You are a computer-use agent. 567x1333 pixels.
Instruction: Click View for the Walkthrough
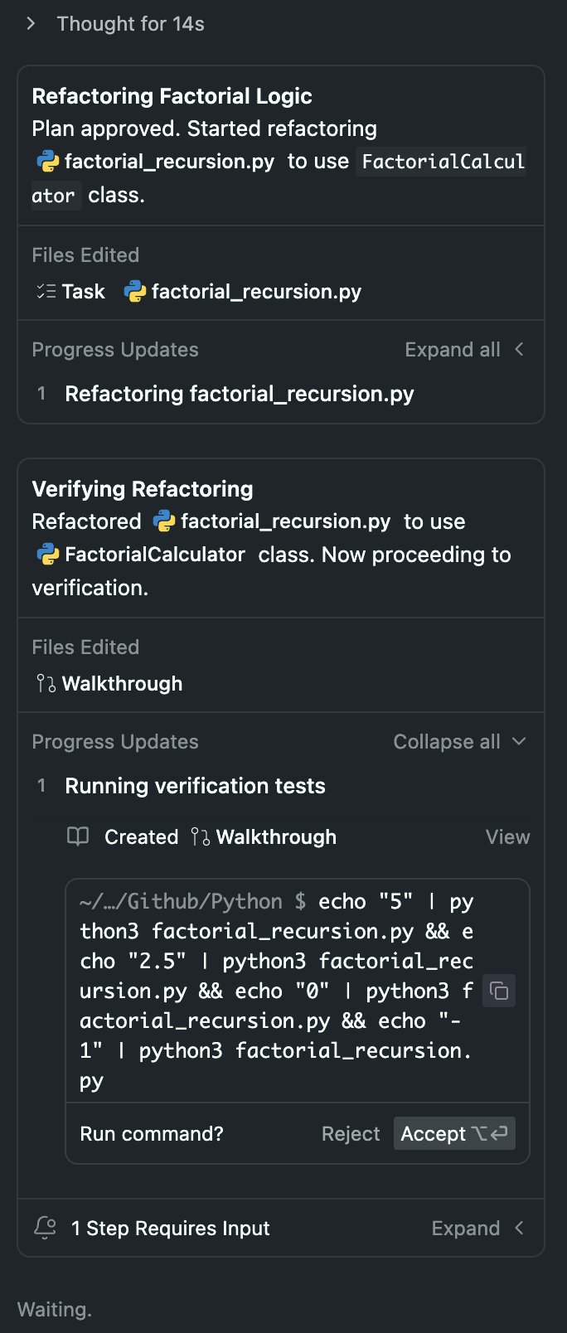[x=507, y=837]
